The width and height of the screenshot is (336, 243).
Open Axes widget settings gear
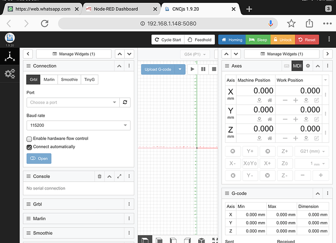click(308, 66)
